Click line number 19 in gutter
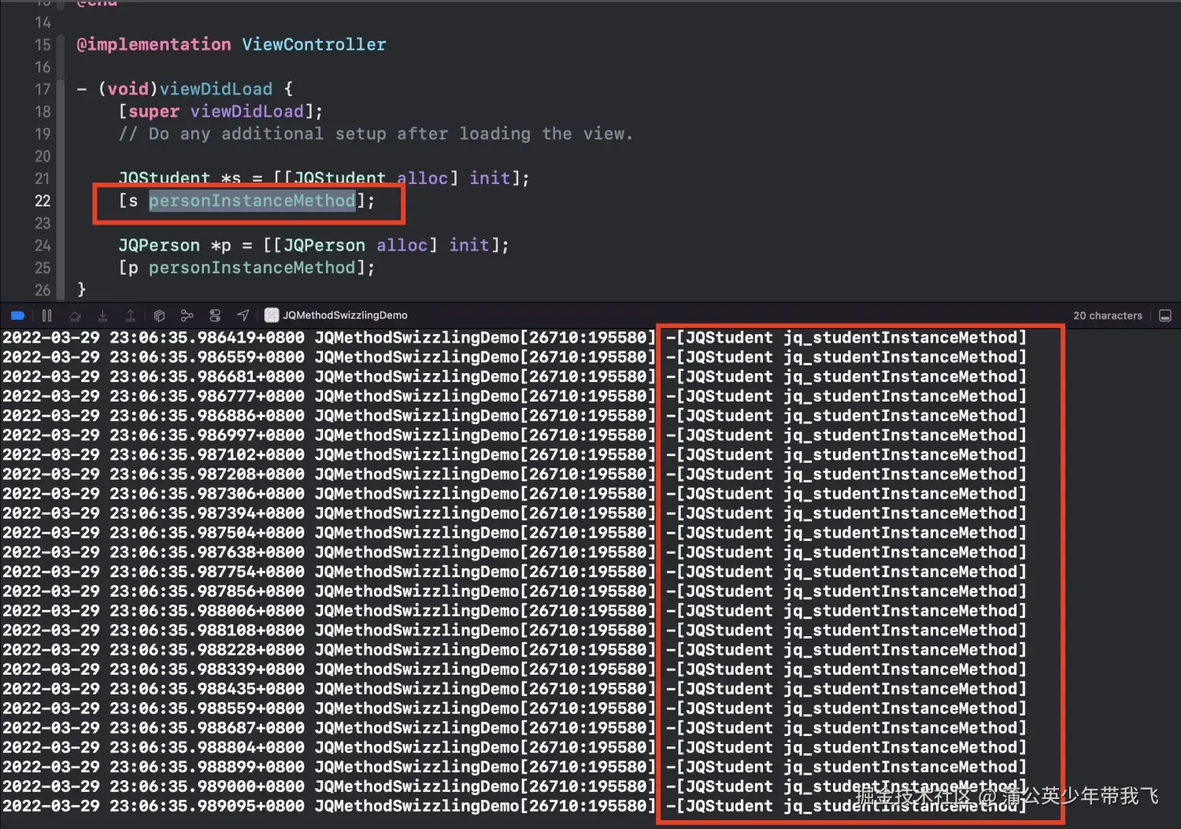Image resolution: width=1181 pixels, height=829 pixels. click(43, 134)
